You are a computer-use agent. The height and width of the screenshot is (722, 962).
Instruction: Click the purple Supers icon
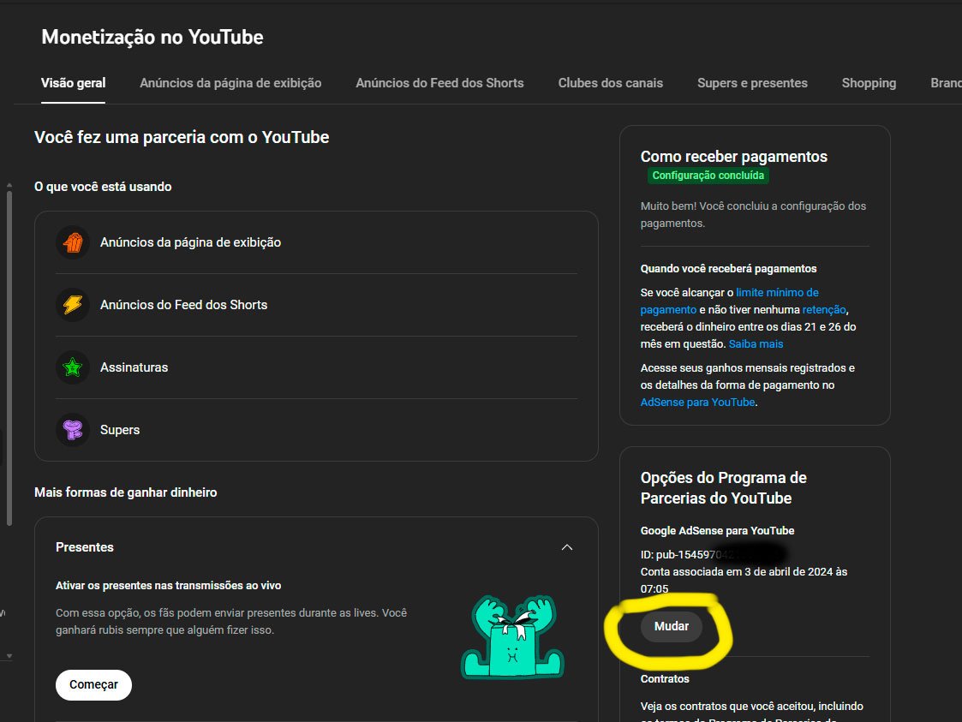pyautogui.click(x=73, y=430)
